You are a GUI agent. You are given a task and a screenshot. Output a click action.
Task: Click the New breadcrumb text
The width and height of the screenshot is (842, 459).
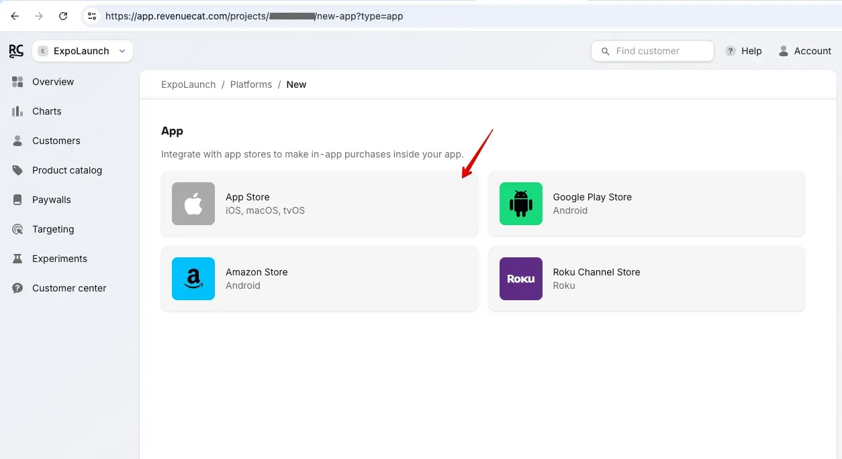tap(296, 84)
